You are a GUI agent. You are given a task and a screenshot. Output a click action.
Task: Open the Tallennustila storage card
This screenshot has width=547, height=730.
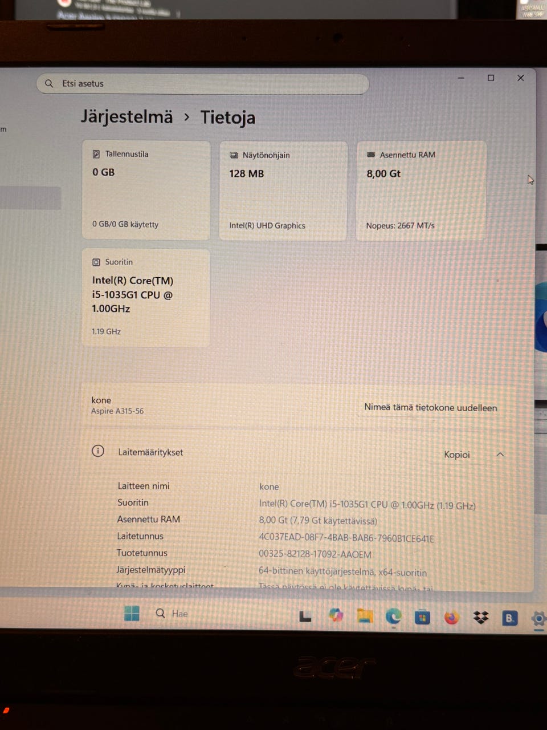point(146,190)
